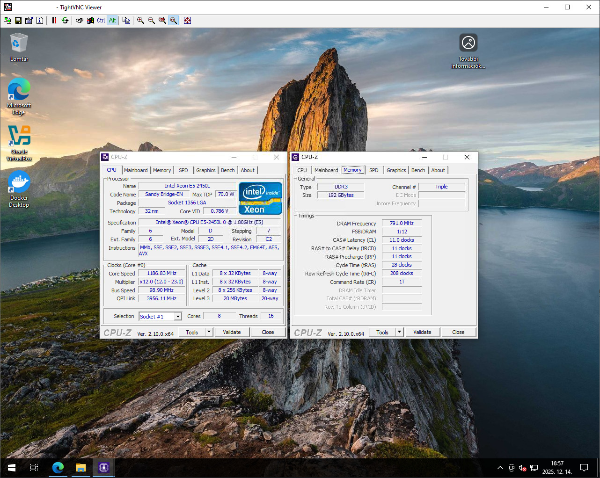Open the Connection options icon
The height and width of the screenshot is (478, 600).
click(29, 21)
